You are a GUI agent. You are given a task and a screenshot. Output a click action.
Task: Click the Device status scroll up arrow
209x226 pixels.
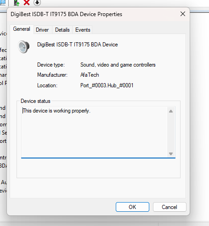(171, 111)
